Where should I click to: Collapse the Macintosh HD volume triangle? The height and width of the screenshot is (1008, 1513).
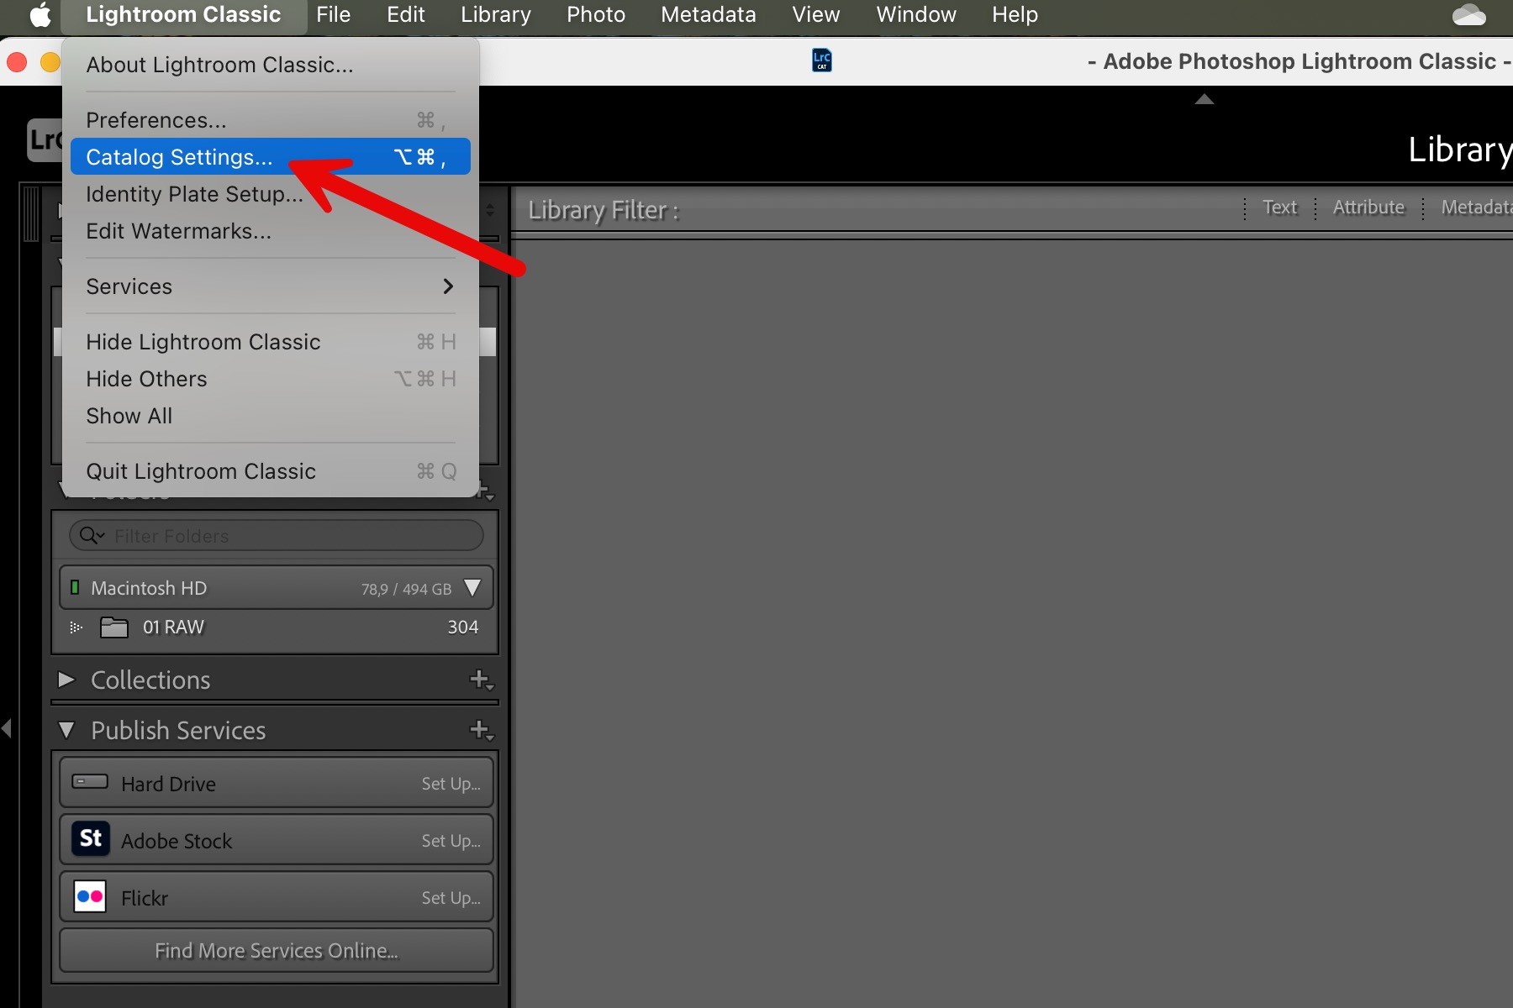(472, 587)
